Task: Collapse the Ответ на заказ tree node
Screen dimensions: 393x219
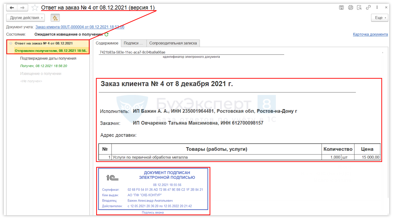Action: (11, 43)
